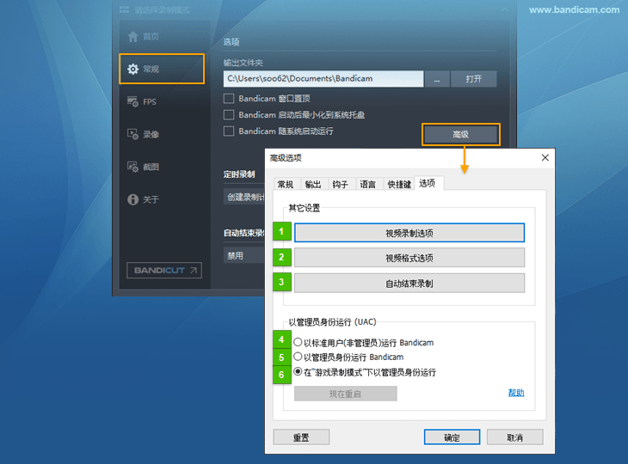
Task: Open 视频录制选项 button
Action: [409, 233]
